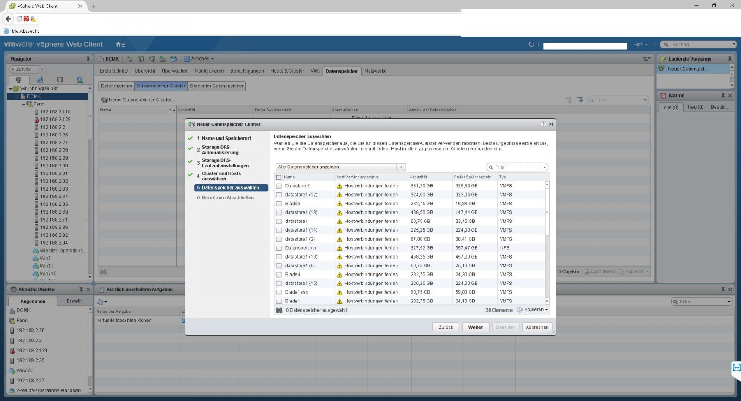Click the panel layout options icon above the Laufende Vorgänge panel

(646, 59)
